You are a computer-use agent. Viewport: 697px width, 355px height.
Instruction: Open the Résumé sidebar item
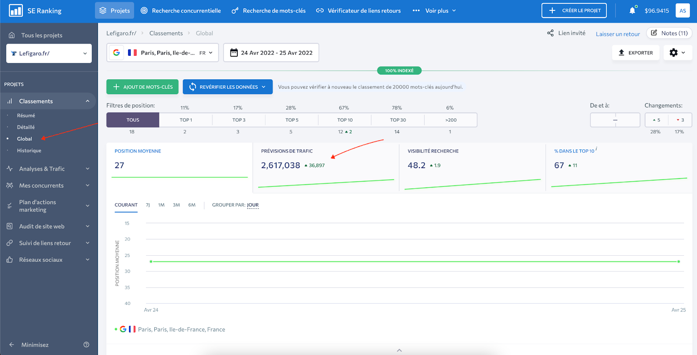(x=26, y=115)
